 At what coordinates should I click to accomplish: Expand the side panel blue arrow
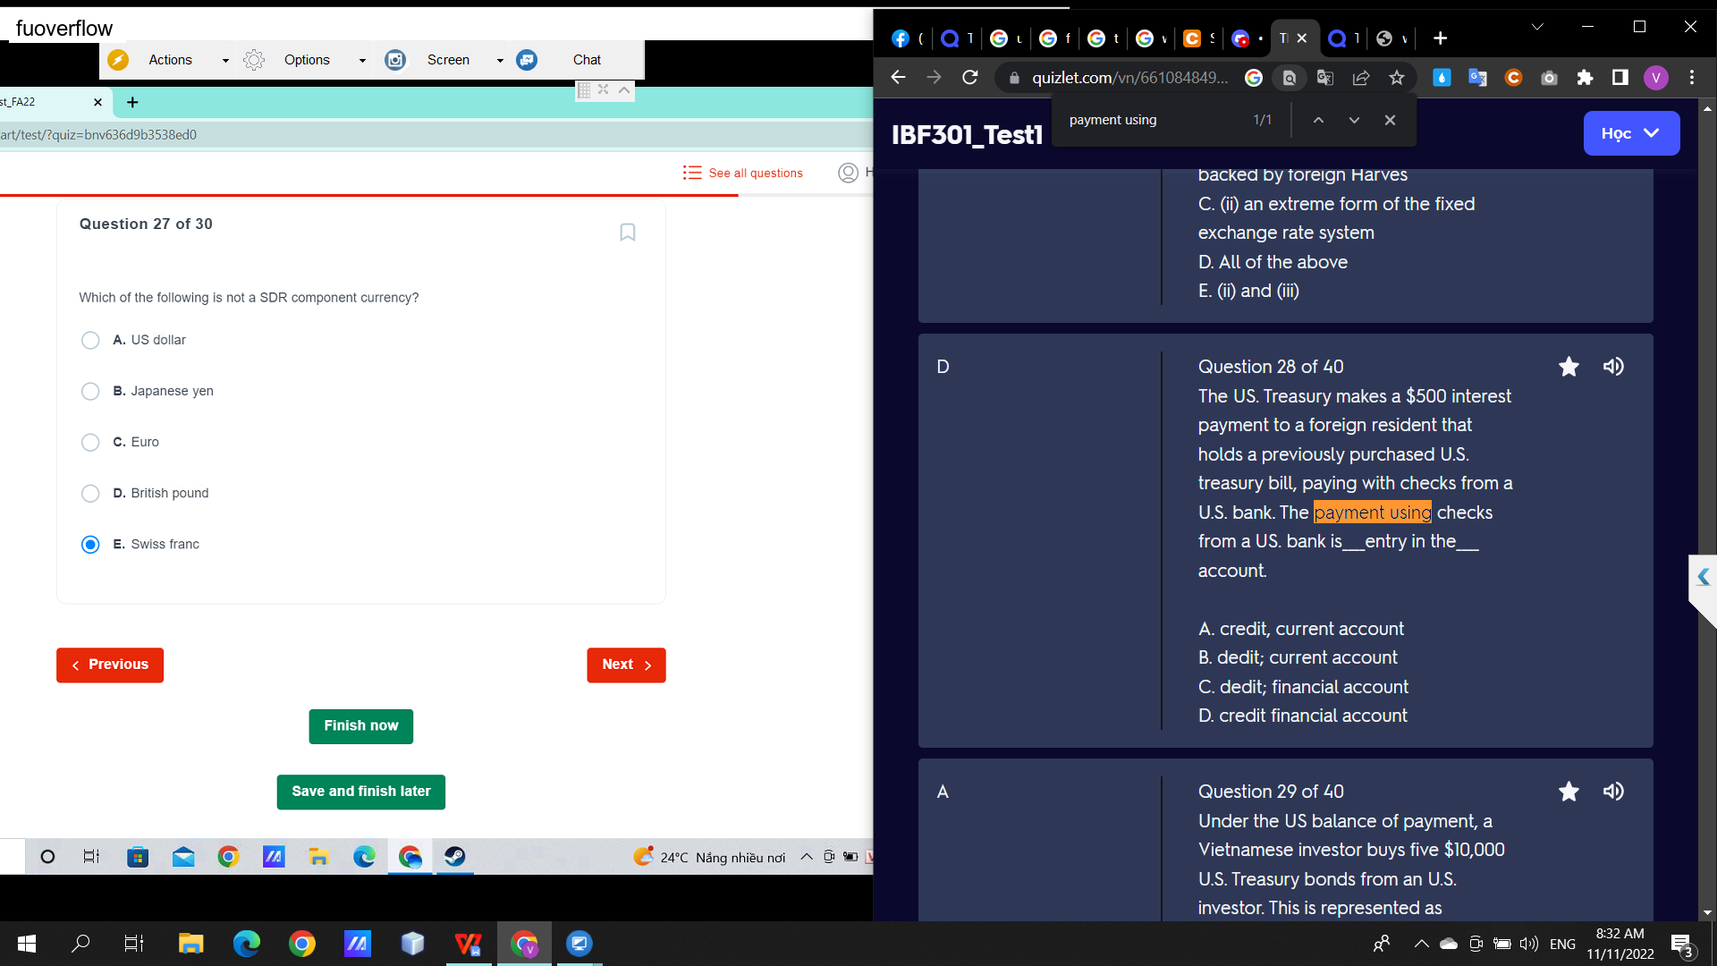click(x=1703, y=578)
